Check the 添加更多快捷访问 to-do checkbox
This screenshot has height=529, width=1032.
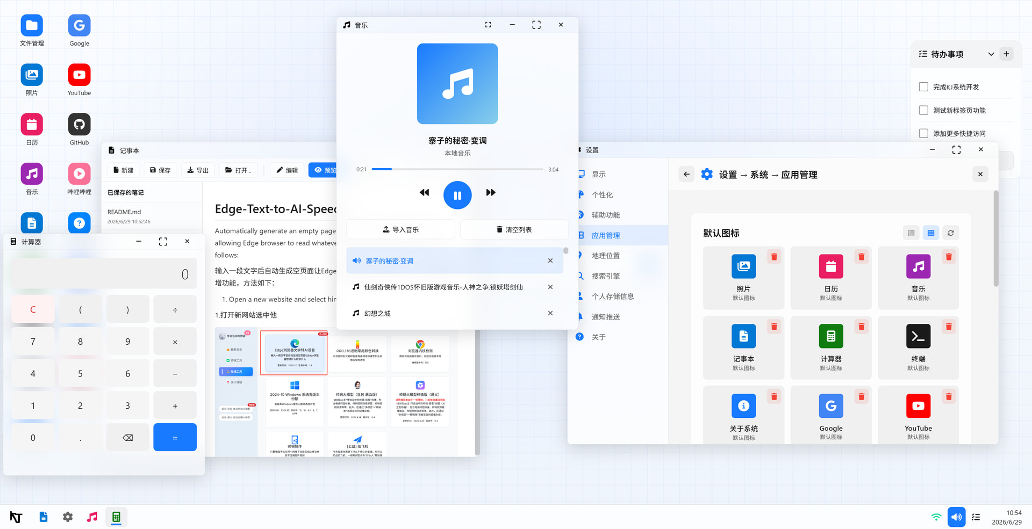click(923, 133)
